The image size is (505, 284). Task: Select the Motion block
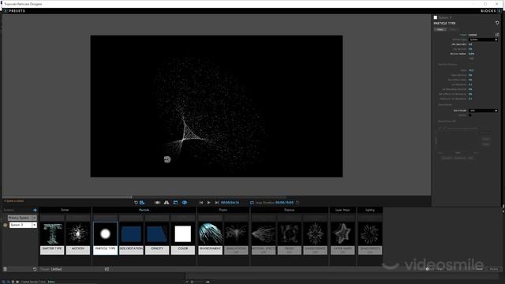coord(78,238)
